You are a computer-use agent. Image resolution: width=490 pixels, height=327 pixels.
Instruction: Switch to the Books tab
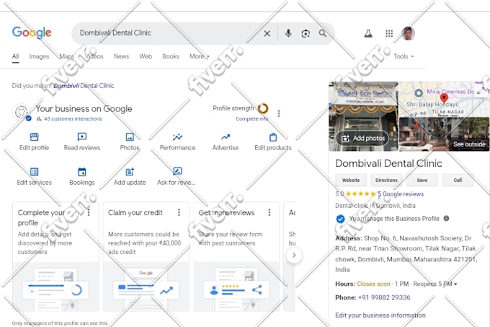click(171, 56)
